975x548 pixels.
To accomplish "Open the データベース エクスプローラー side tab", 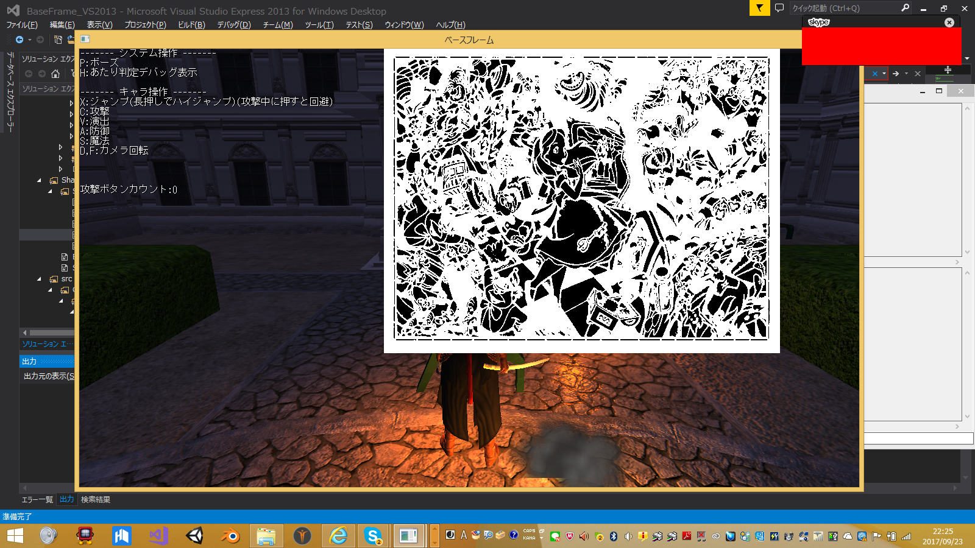I will [10, 91].
